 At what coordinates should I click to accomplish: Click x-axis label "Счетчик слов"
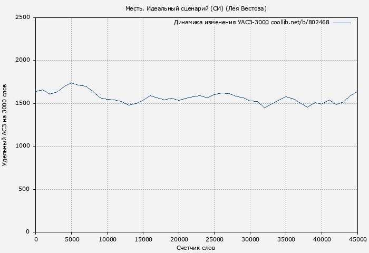[x=196, y=248]
